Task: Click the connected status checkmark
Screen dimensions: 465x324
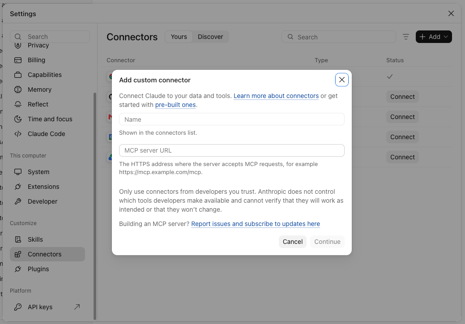Action: tap(390, 77)
